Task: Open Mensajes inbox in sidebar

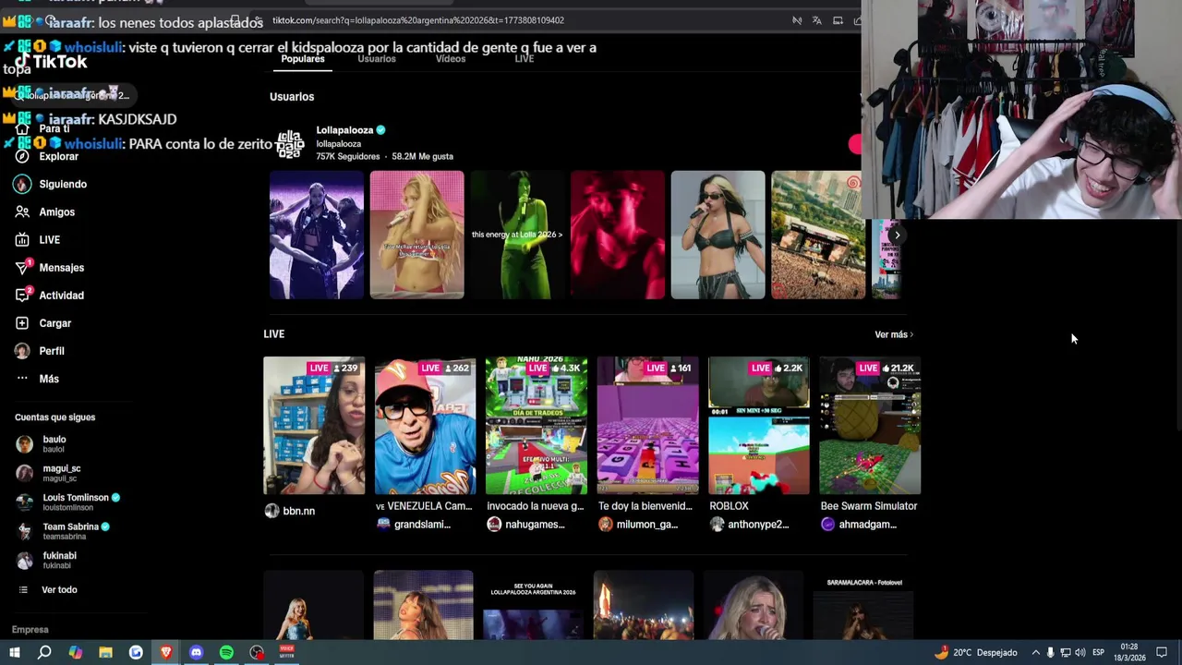Action: [49, 267]
